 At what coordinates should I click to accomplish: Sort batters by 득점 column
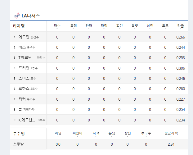pos(73,26)
